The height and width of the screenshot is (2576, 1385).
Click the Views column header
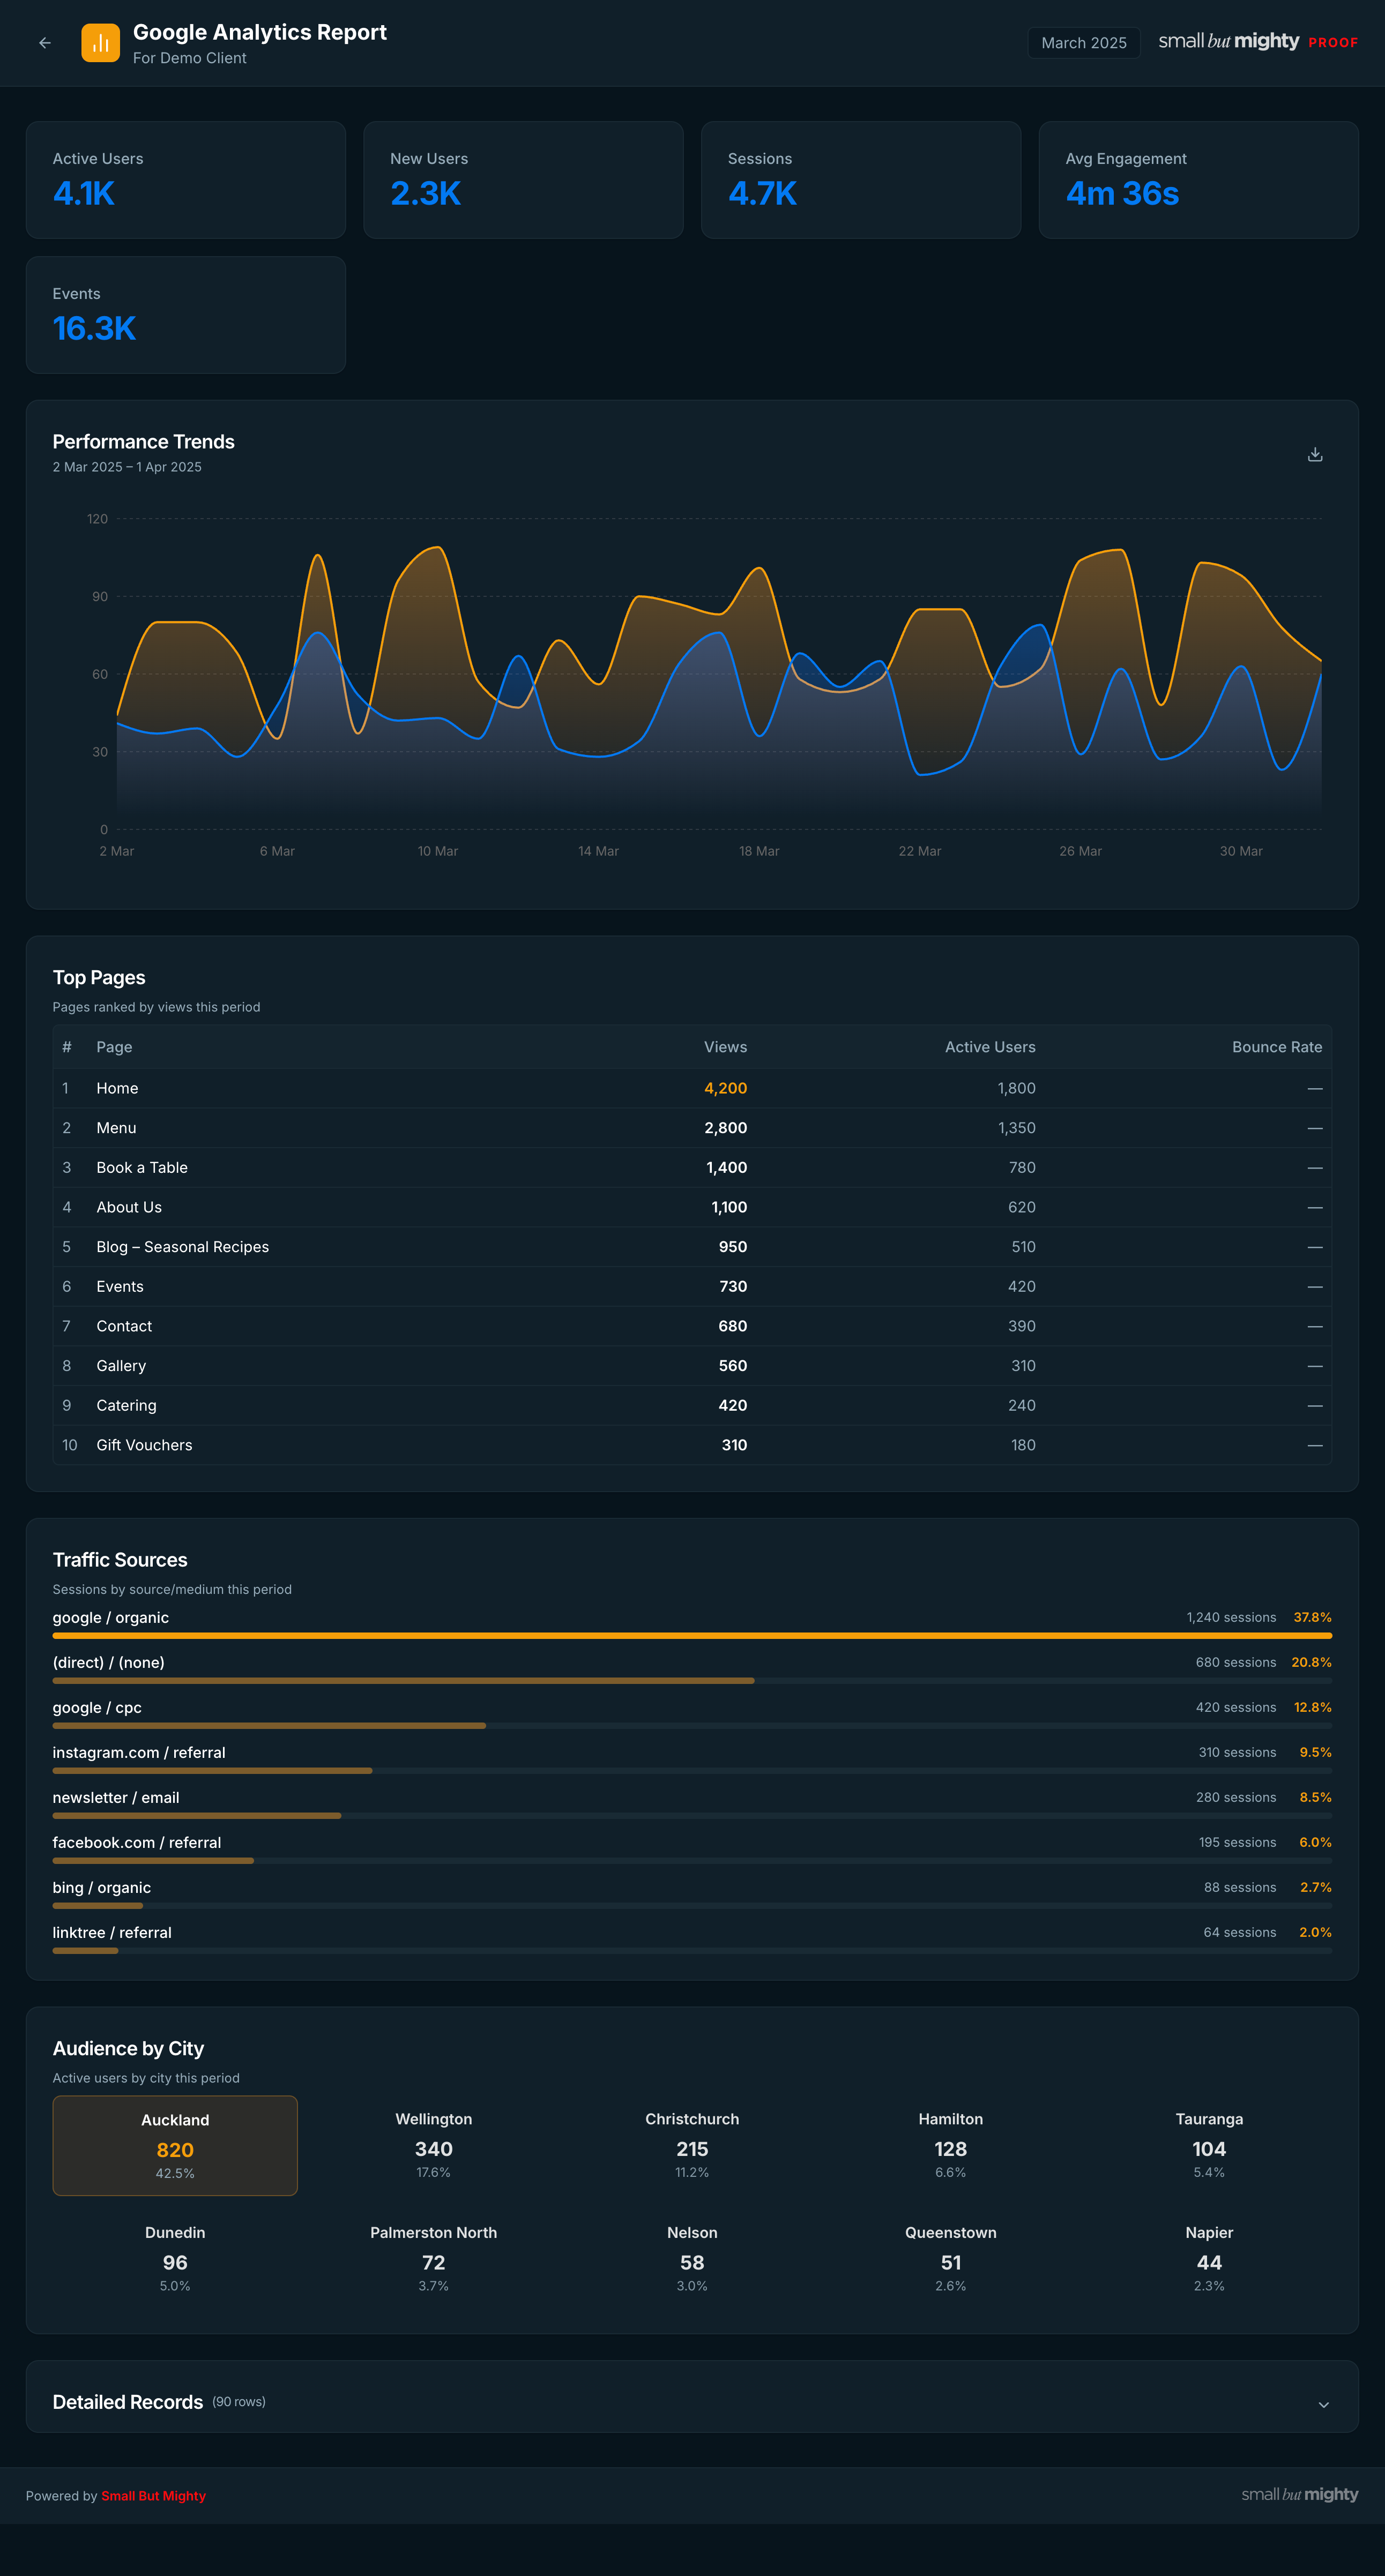tap(726, 1047)
